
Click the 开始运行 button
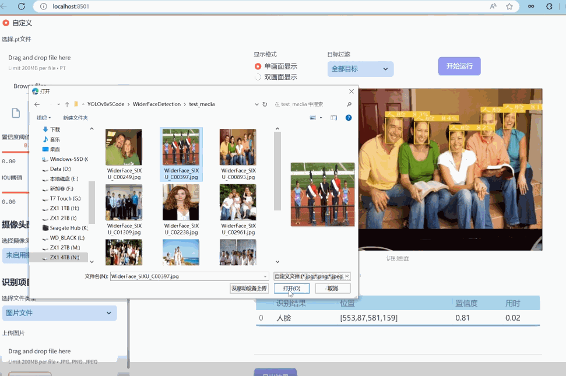(x=459, y=66)
